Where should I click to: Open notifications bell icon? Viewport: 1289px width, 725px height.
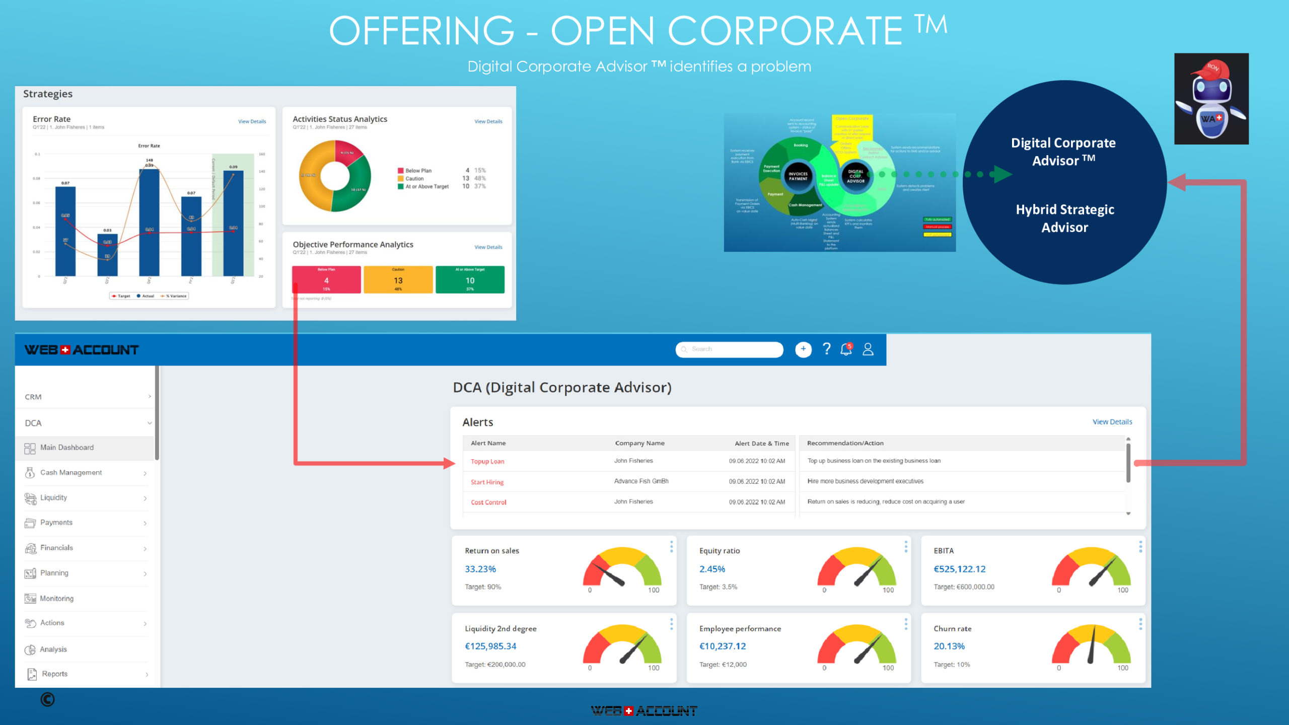pyautogui.click(x=846, y=349)
